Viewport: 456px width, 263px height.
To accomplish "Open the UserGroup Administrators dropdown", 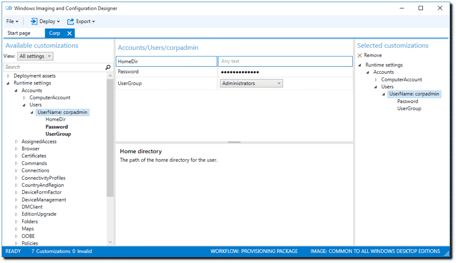I will pyautogui.click(x=251, y=84).
